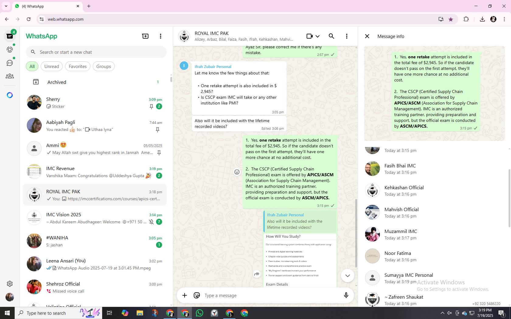Start a new chat icon
Viewport: 511px width, 319px height.
point(145,36)
